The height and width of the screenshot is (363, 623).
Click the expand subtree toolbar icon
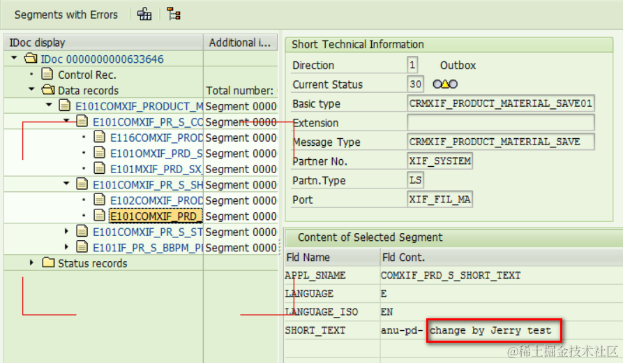click(x=174, y=15)
